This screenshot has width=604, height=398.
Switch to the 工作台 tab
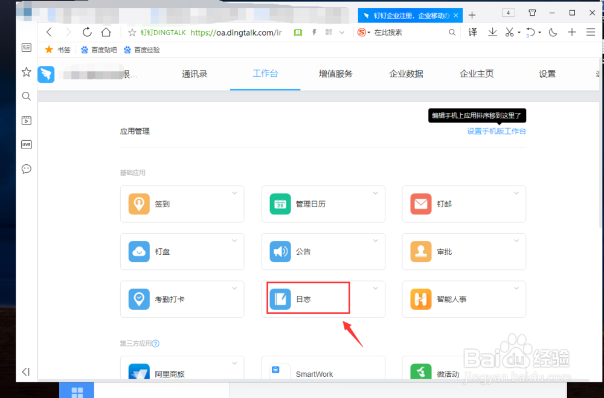(265, 74)
